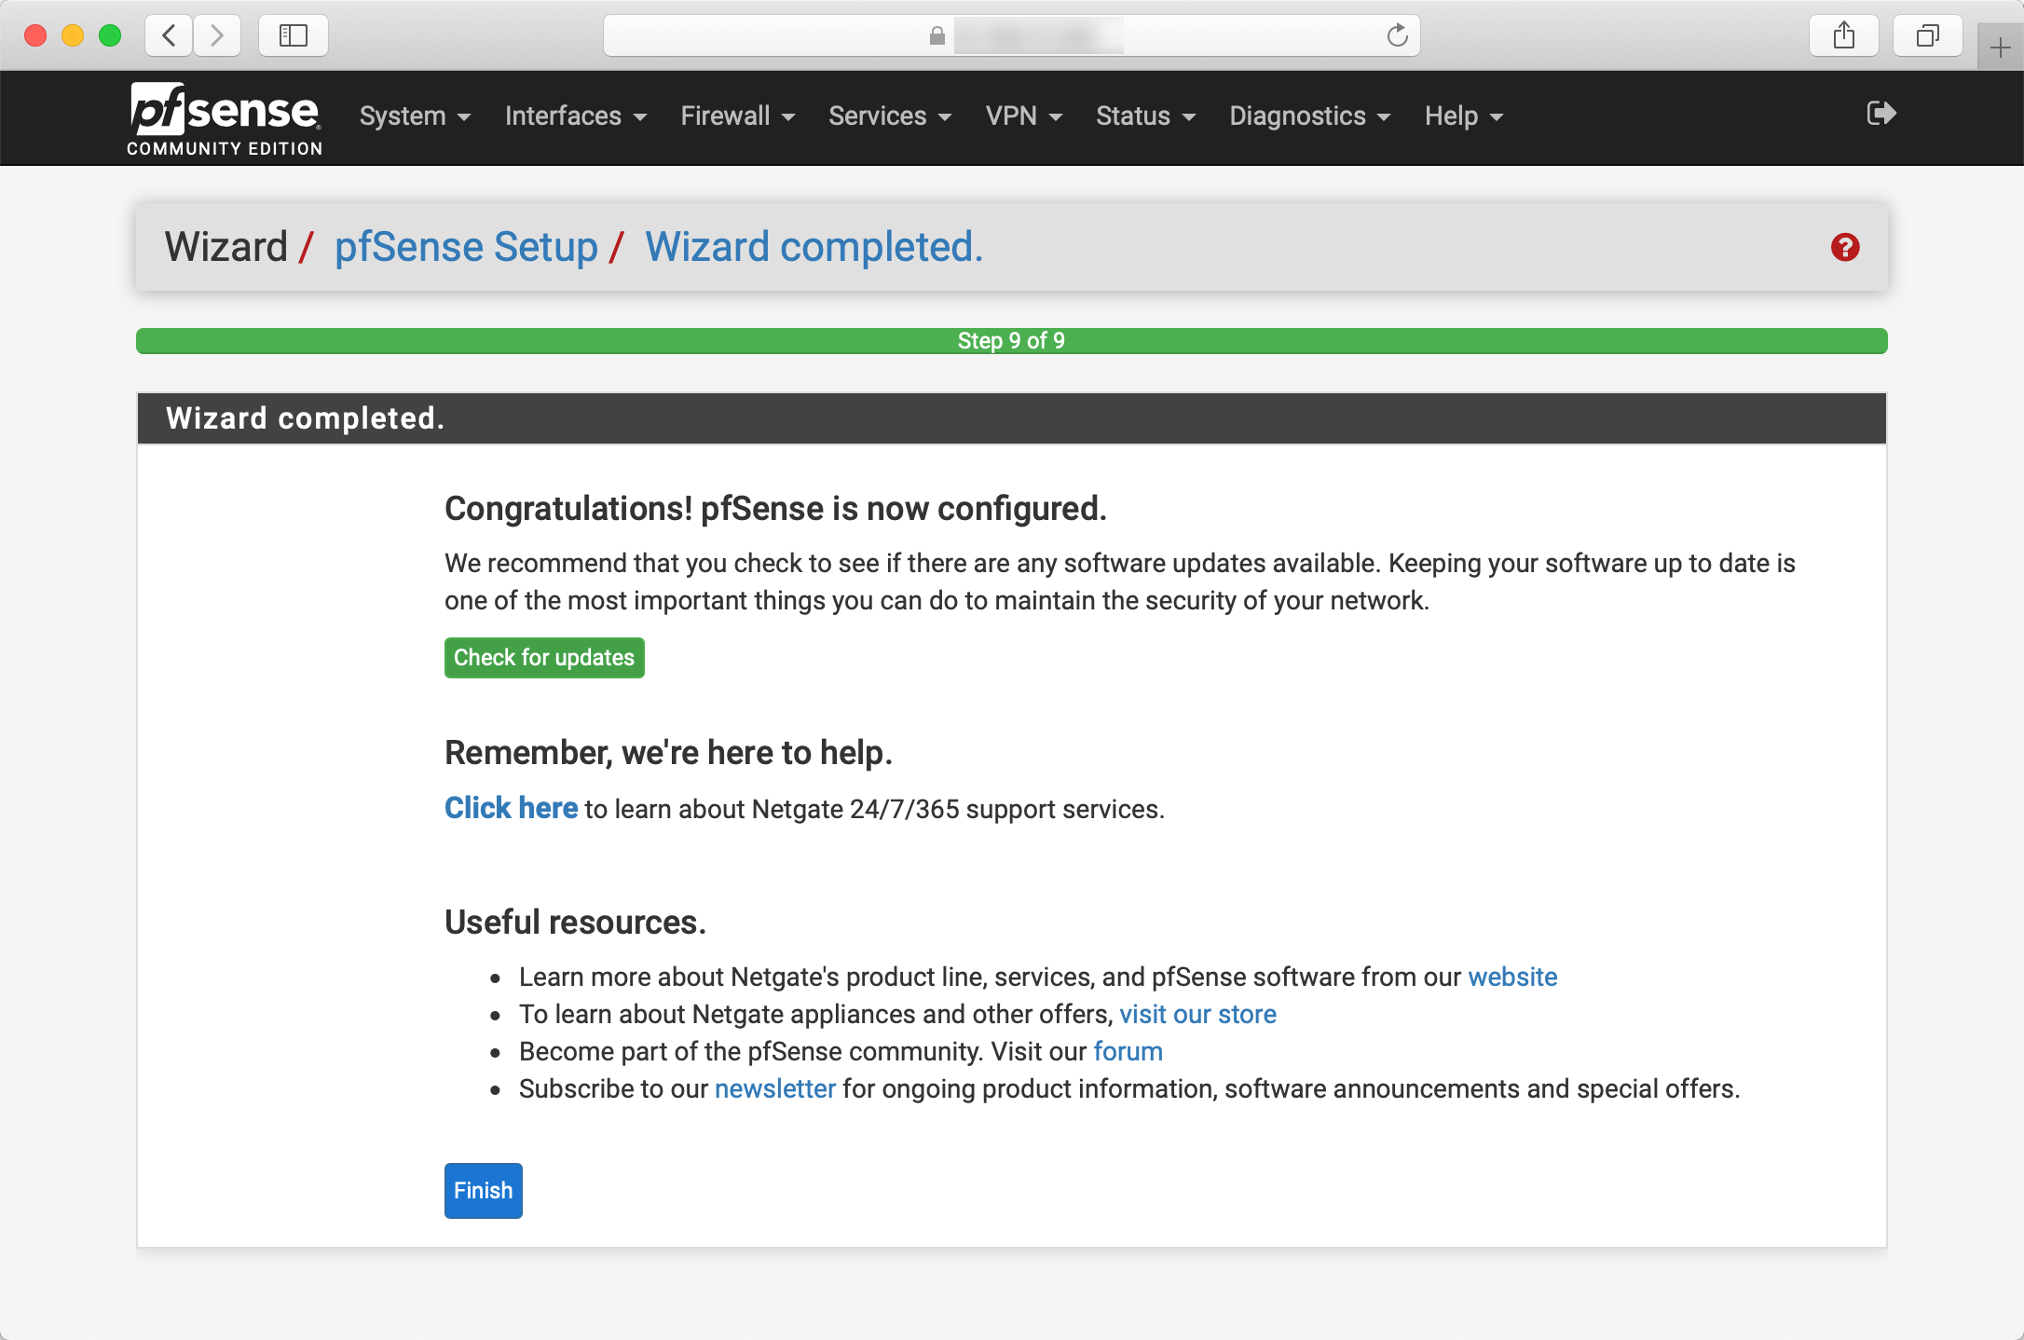Click the Check for updates button

[x=544, y=658]
